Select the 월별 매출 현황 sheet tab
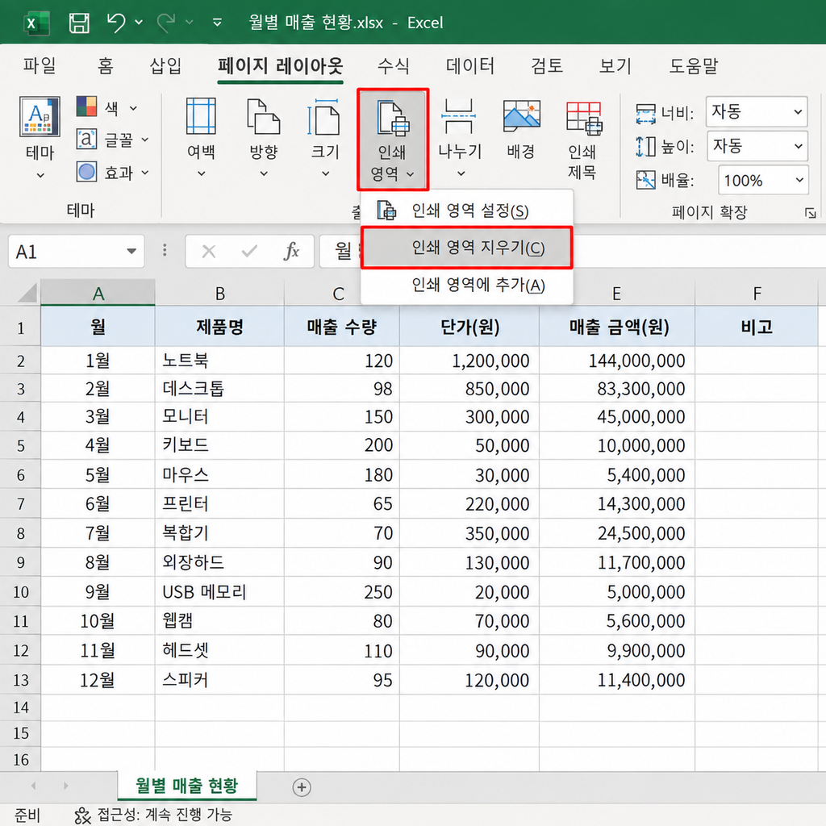 [x=187, y=786]
